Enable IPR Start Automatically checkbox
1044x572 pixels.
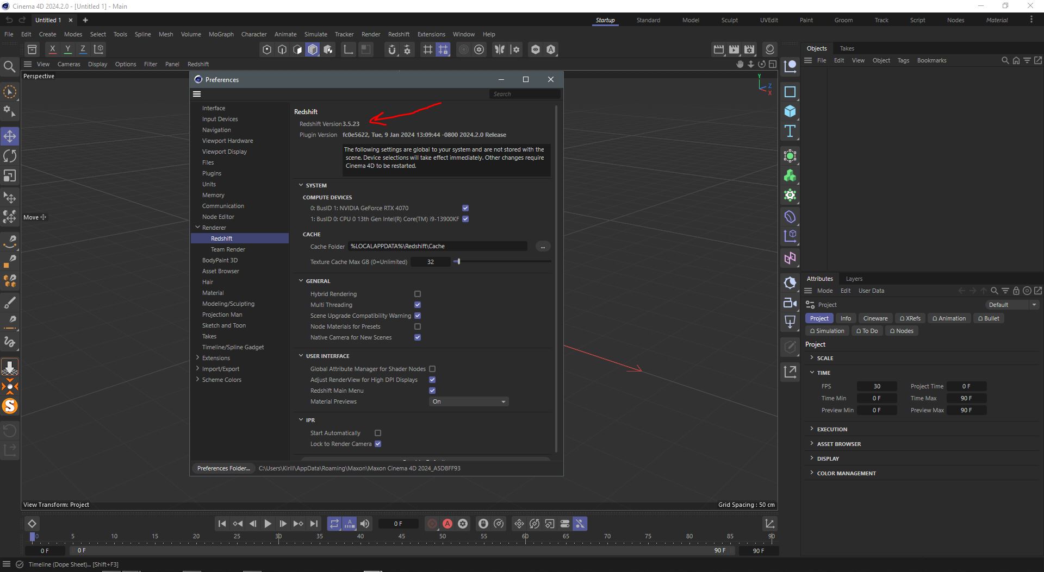pyautogui.click(x=378, y=433)
